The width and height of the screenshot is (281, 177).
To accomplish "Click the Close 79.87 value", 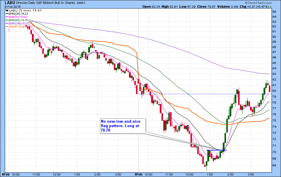I will pyautogui.click(x=206, y=6).
